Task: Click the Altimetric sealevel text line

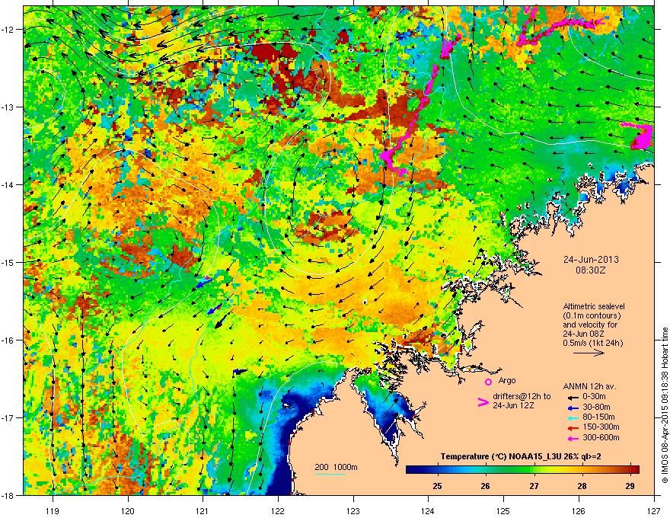Action: click(594, 306)
